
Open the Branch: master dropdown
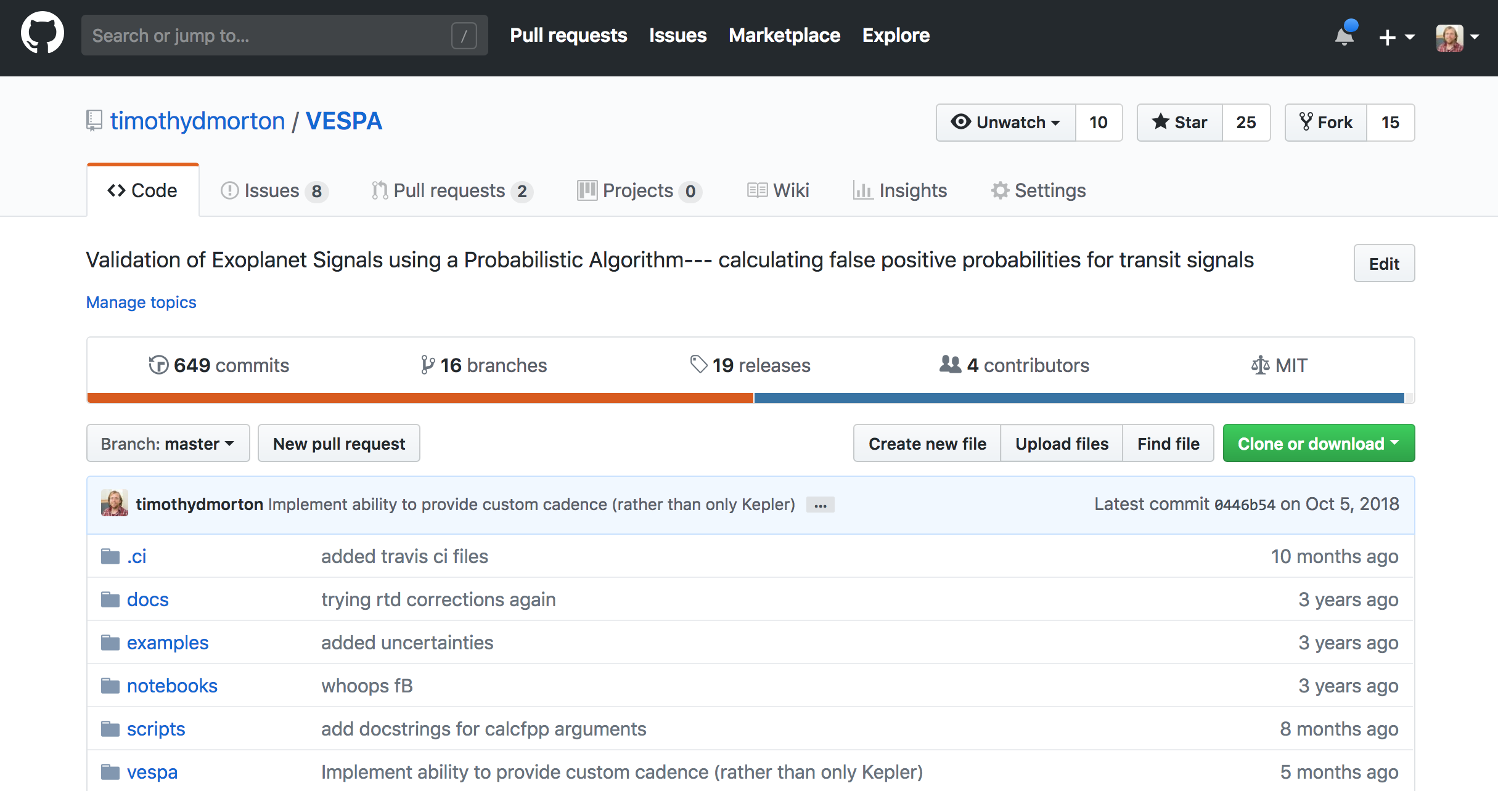168,444
